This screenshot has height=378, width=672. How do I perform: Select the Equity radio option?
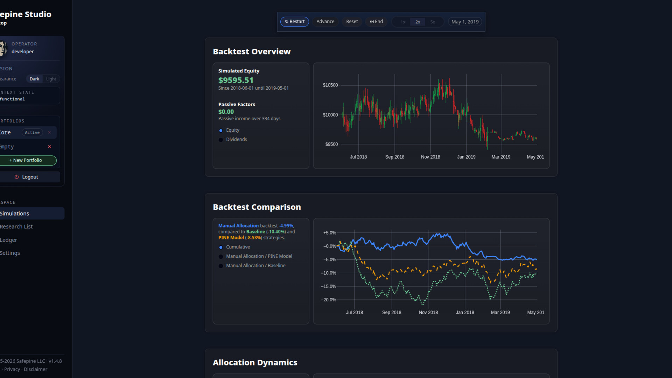click(x=221, y=131)
